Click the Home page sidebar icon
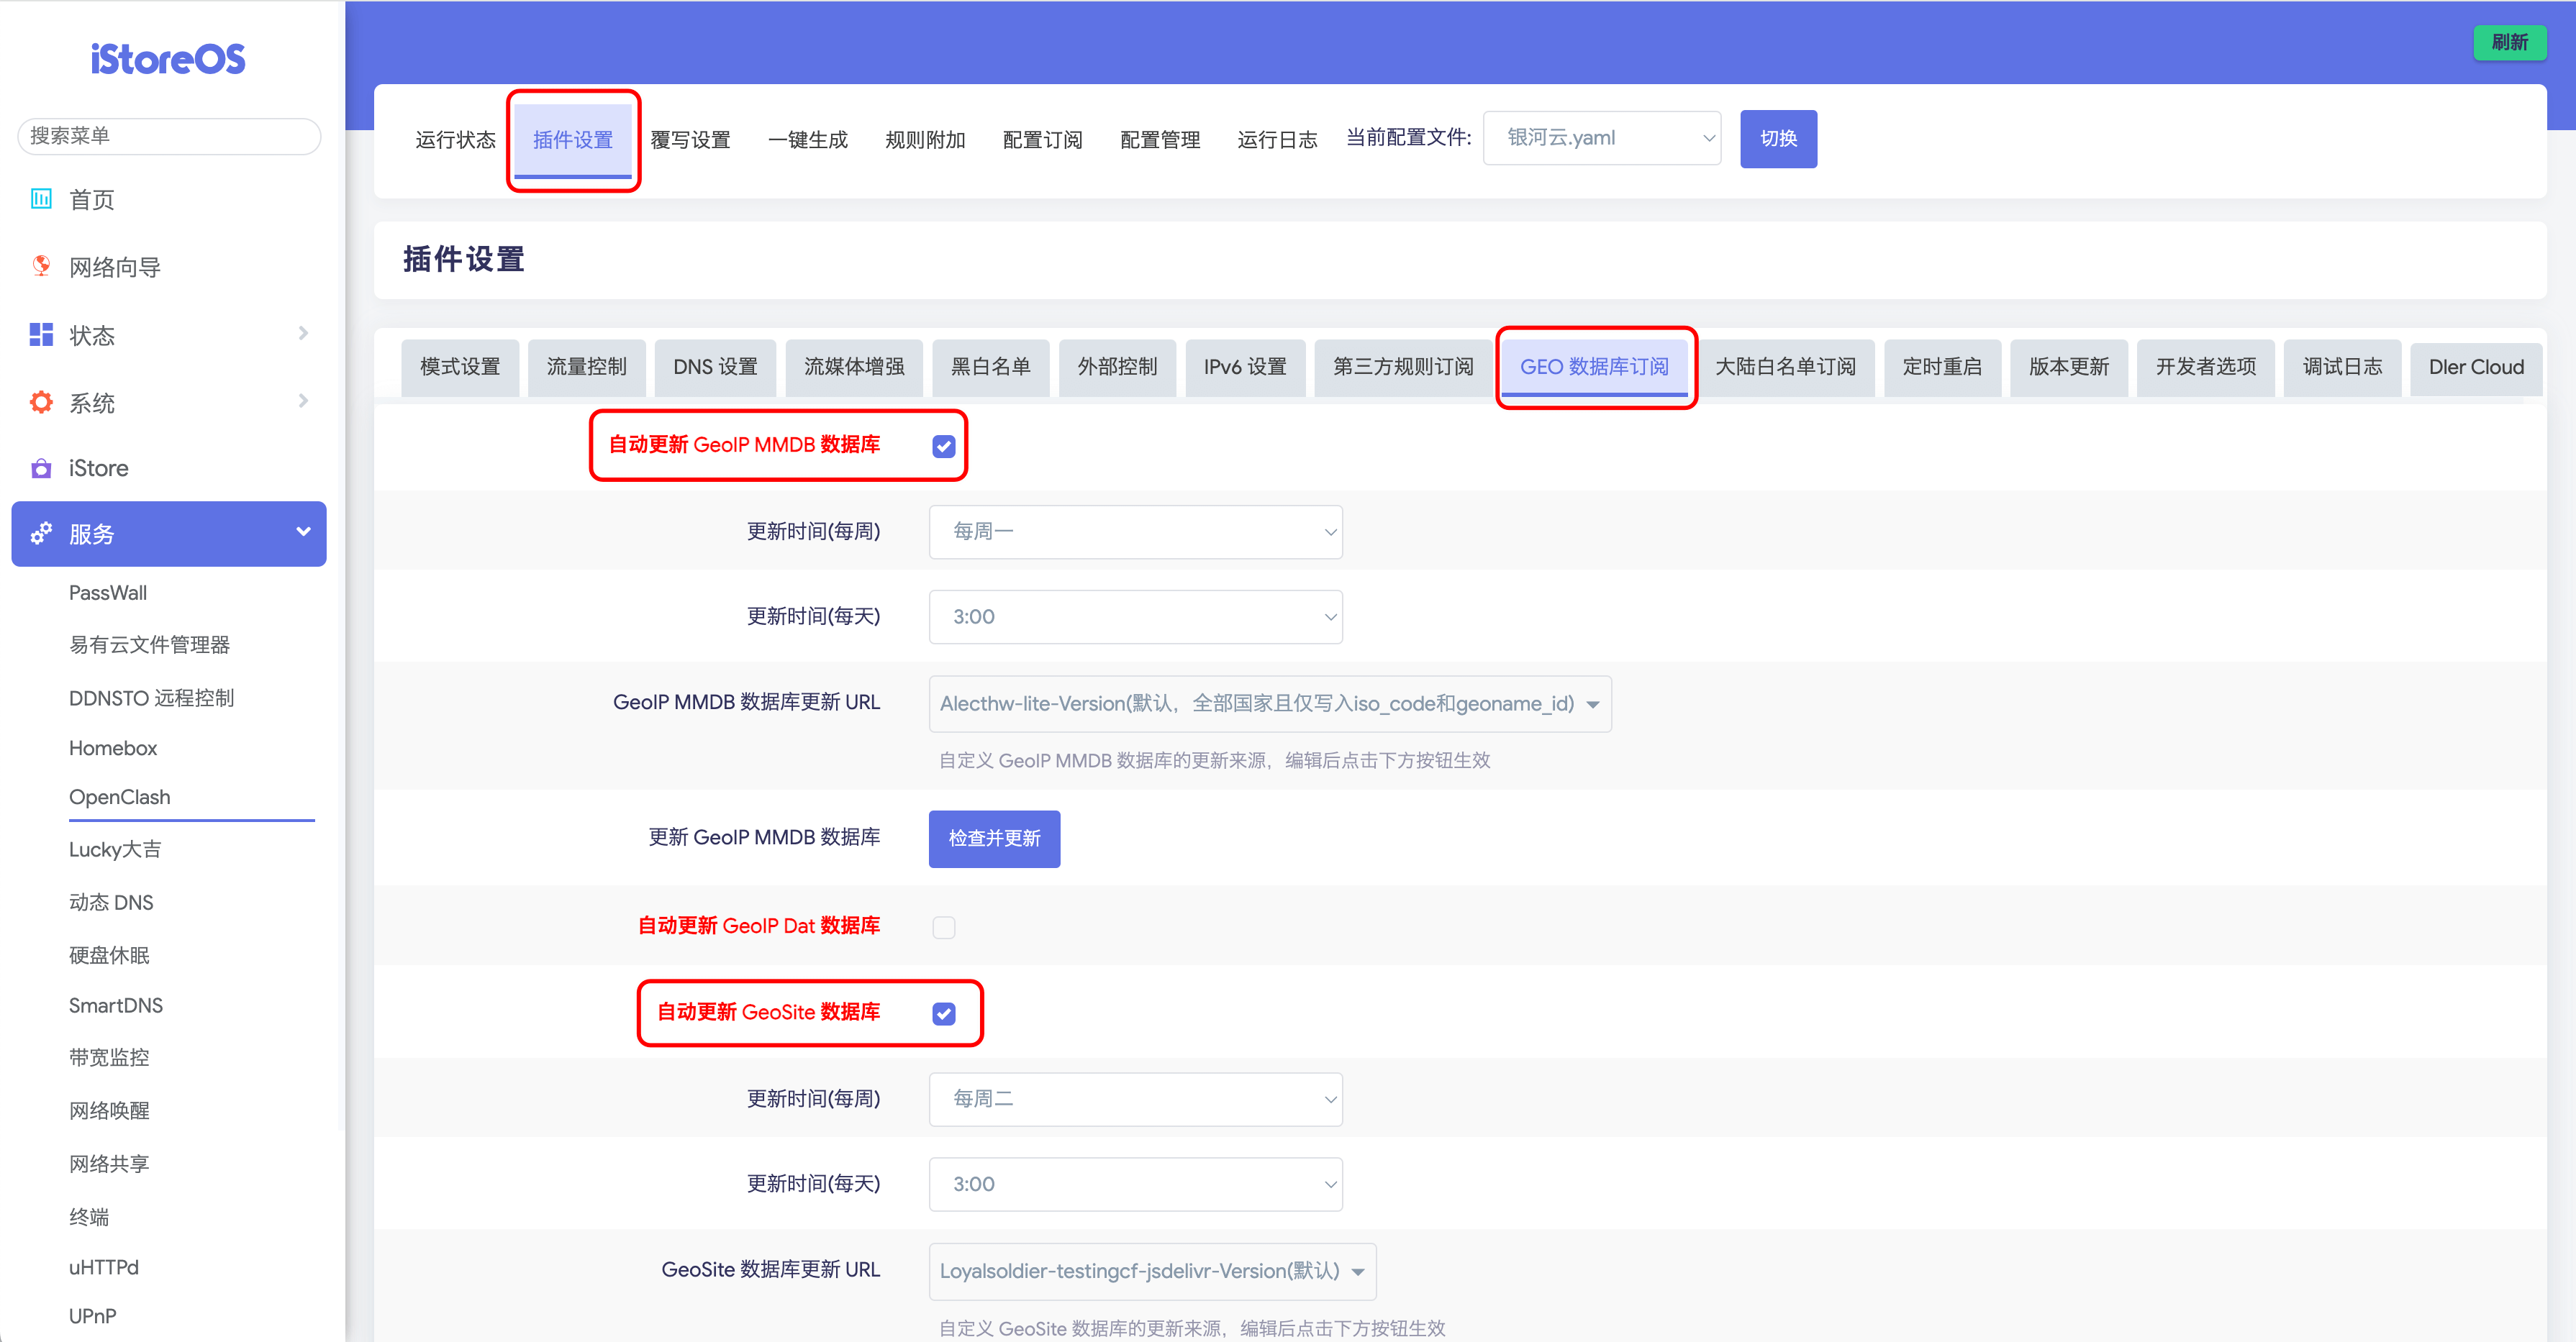The image size is (2576, 1342). (41, 198)
